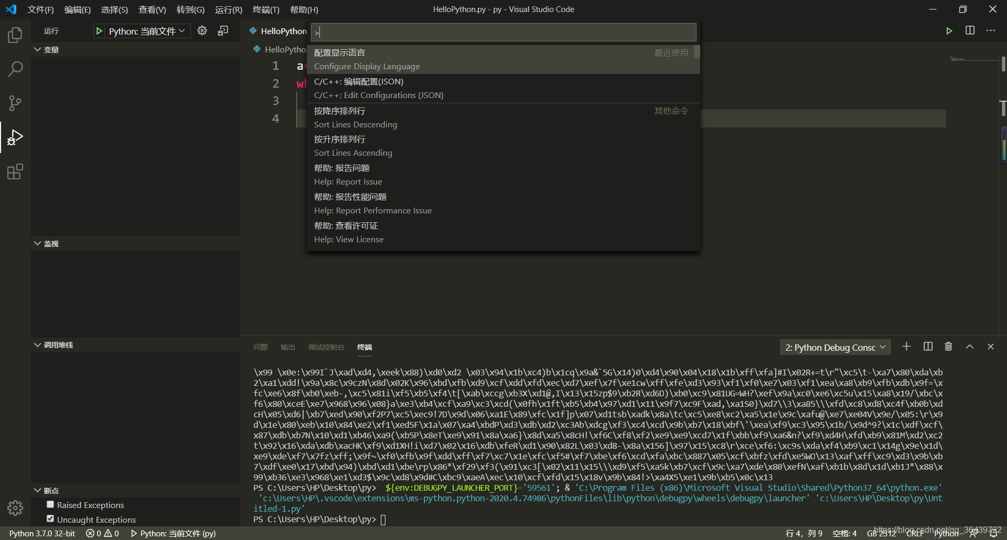This screenshot has height=540, width=1007.
Task: Select the HelloPython editor tab
Action: pos(278,31)
